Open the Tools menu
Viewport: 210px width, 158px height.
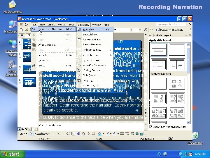72,25
